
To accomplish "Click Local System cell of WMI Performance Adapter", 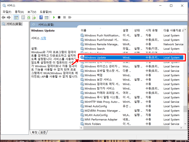I will 171,120.
